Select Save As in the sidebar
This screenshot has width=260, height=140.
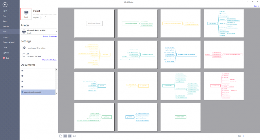click(6, 27)
